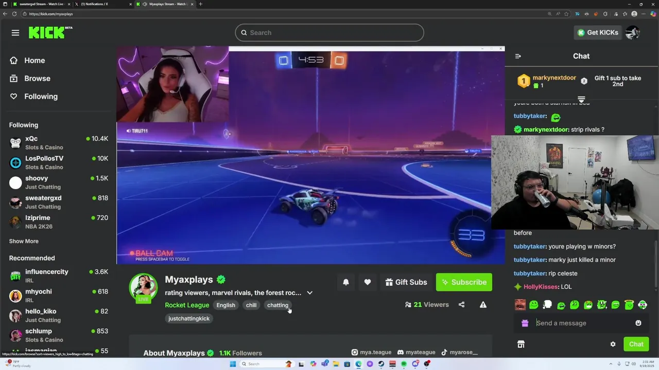This screenshot has height=370, width=659.
Task: Open Steam from the taskbar
Action: tap(381, 364)
